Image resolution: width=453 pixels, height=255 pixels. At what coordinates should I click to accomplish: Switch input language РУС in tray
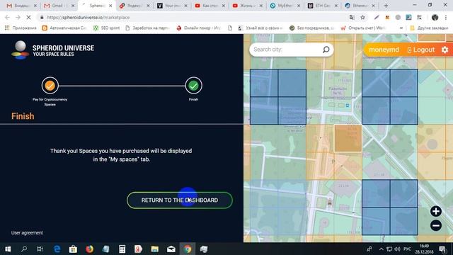(407, 249)
